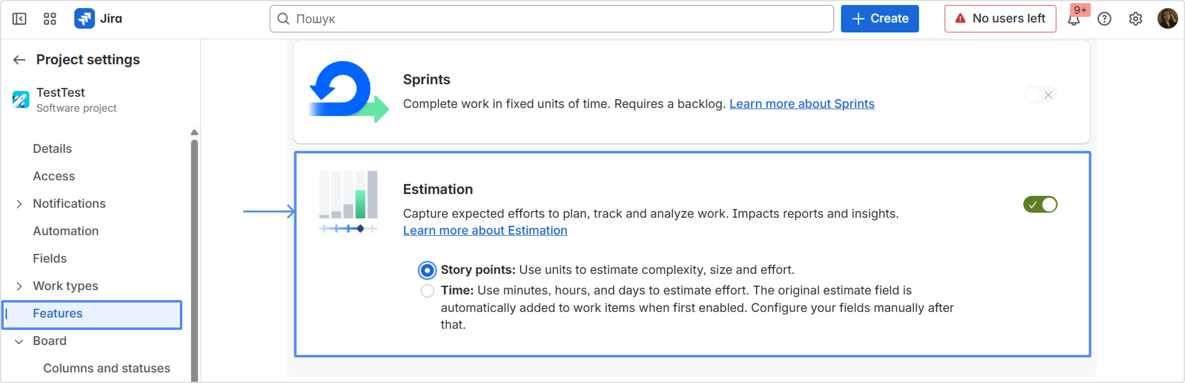Open the settings gear icon
The image size is (1185, 383).
coord(1135,19)
